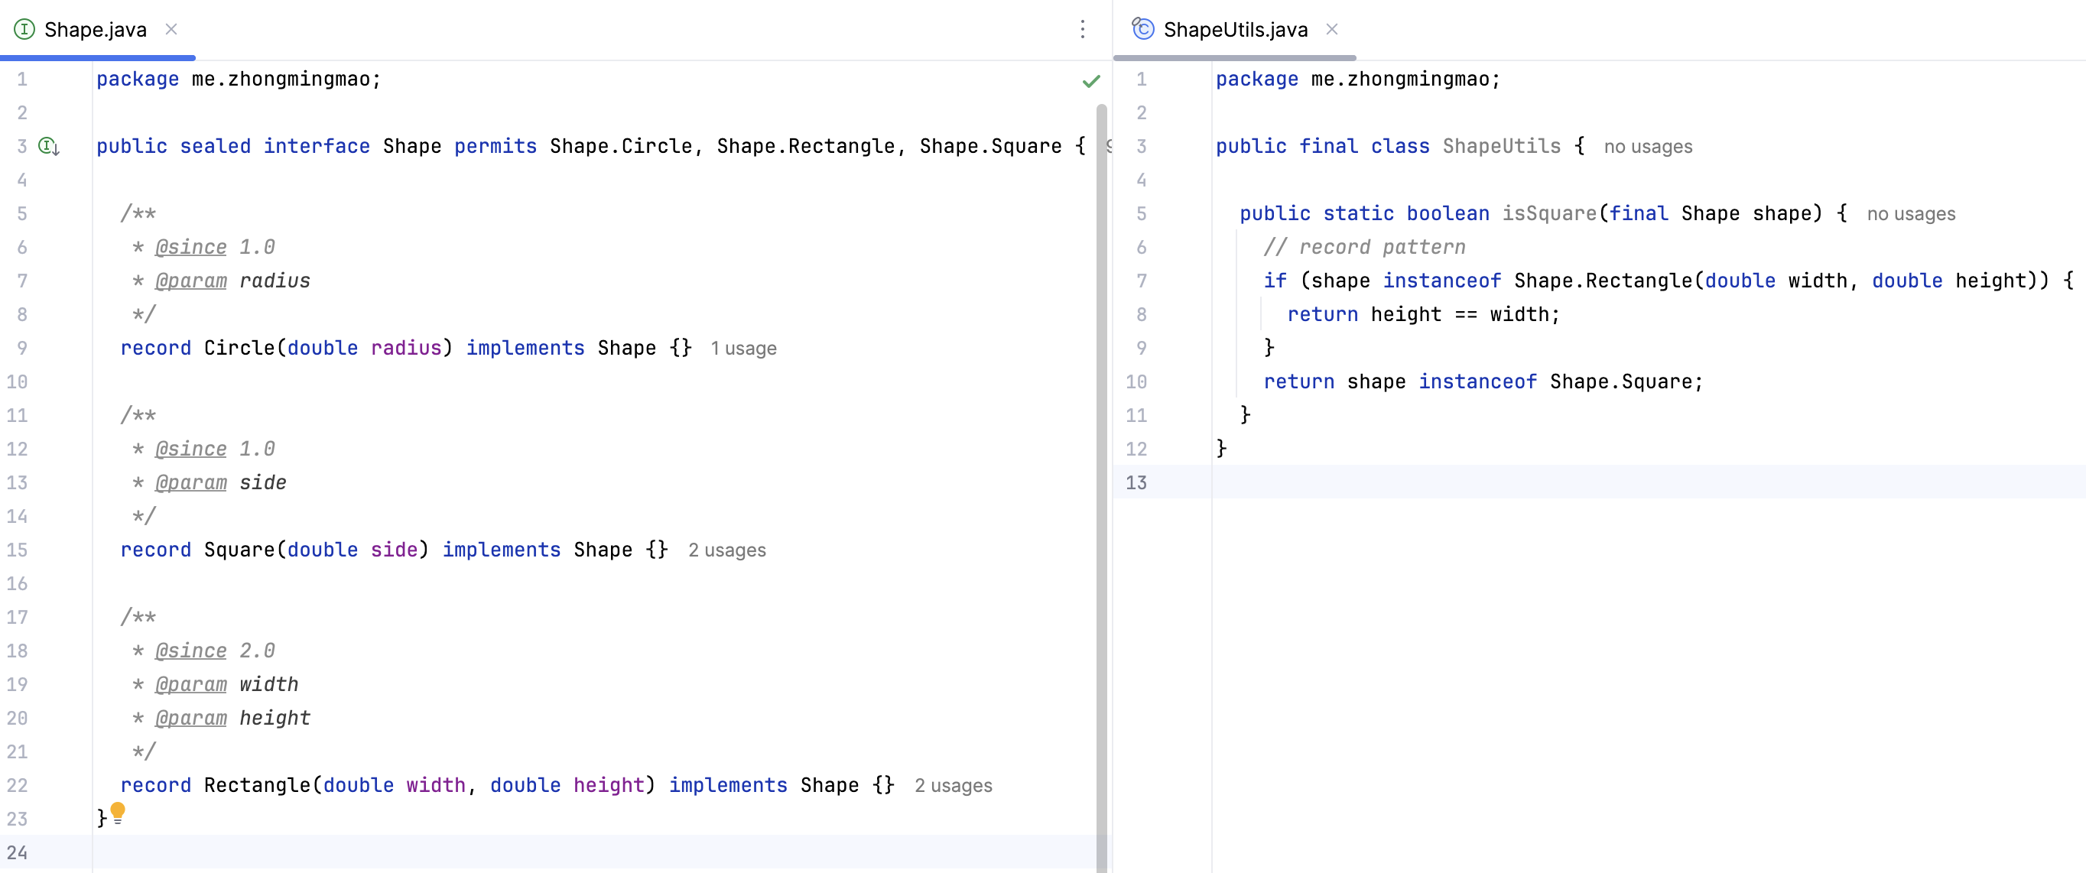The width and height of the screenshot is (2086, 873).
Task: Click 'no usages' hint beside ShapeUtils class
Action: [x=1647, y=147]
